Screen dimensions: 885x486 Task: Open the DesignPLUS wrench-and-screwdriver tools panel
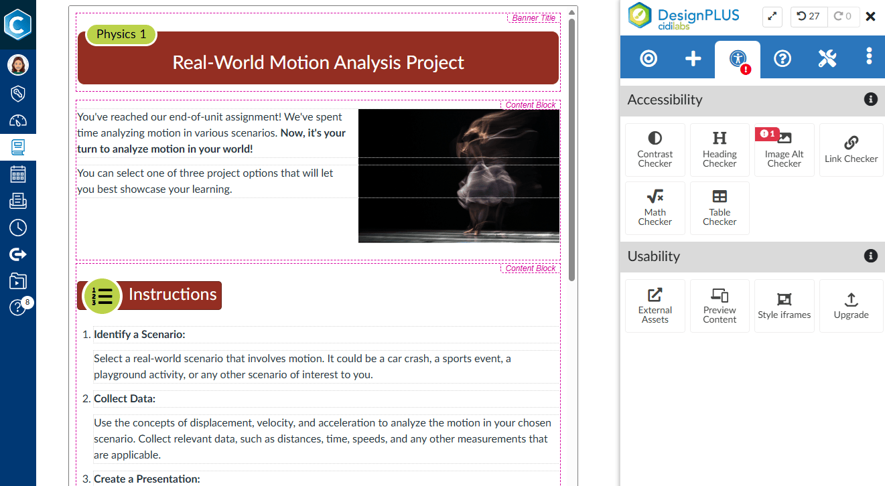tap(827, 58)
